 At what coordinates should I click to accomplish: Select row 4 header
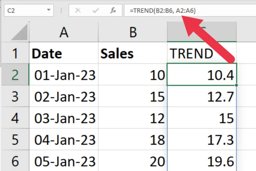tap(15, 118)
